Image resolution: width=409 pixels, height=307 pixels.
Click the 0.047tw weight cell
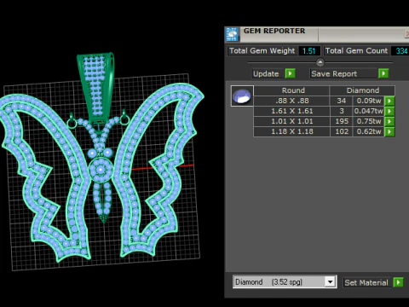(x=368, y=111)
